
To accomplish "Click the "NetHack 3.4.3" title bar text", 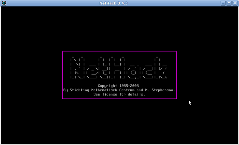I will click(x=114, y=3).
